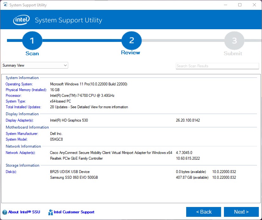Select step 3 Submit circle
This screenshot has height=220, width=262.
tap(234, 41)
